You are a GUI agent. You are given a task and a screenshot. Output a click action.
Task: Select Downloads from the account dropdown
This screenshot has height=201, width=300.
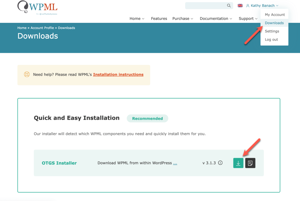[x=274, y=23]
